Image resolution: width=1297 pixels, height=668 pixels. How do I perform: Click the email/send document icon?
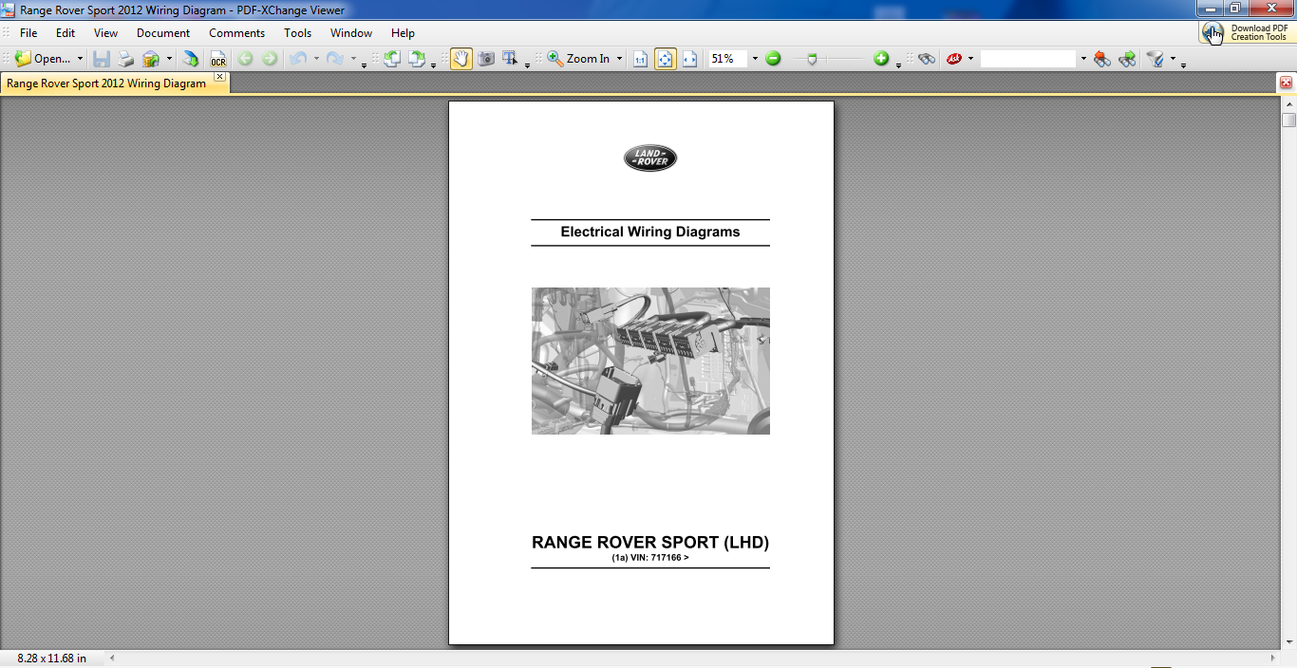tap(151, 59)
